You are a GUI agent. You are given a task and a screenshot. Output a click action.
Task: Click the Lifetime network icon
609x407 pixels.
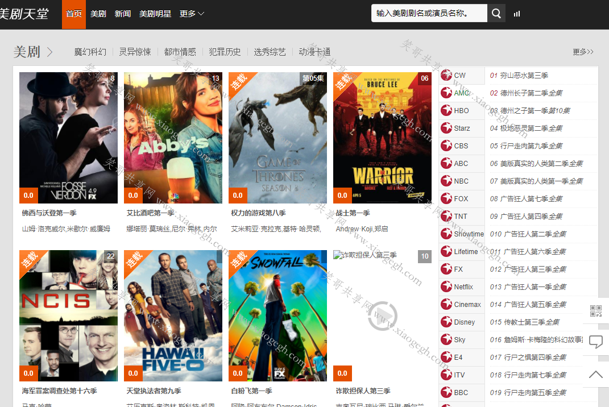(446, 251)
